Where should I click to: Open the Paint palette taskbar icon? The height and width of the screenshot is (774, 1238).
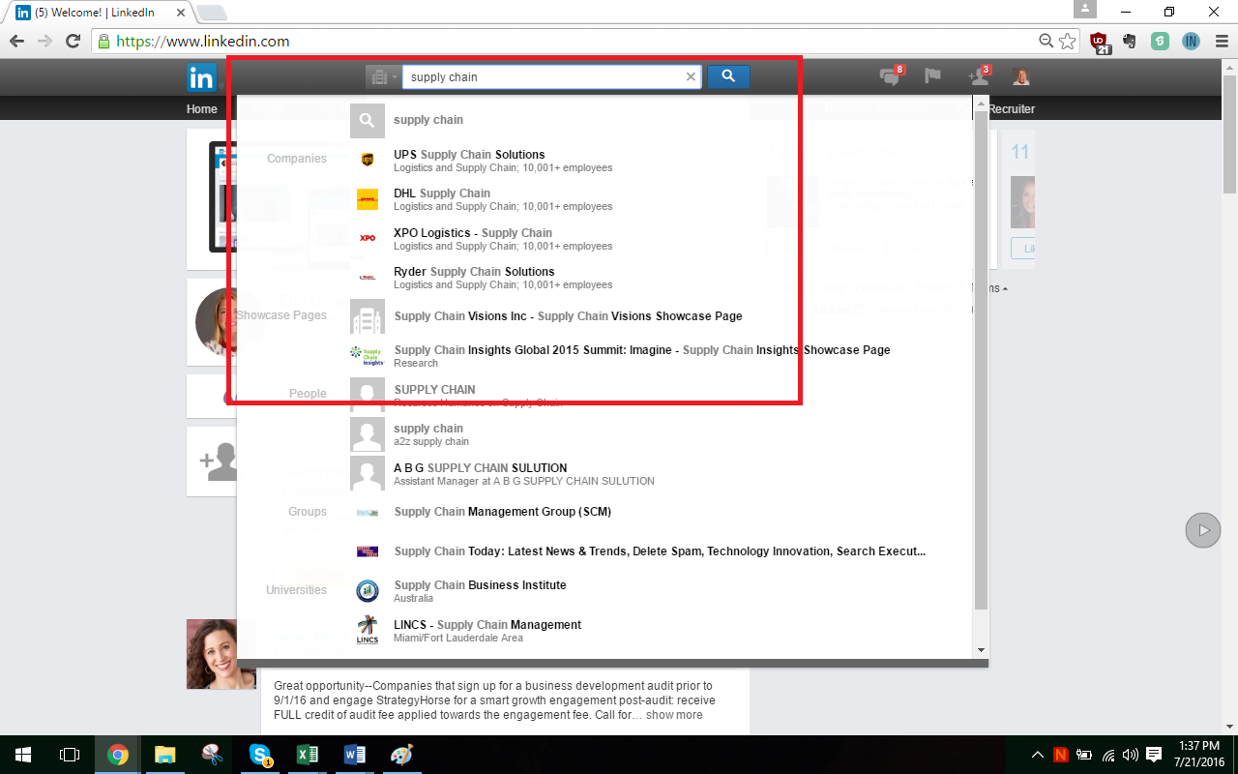click(x=401, y=755)
